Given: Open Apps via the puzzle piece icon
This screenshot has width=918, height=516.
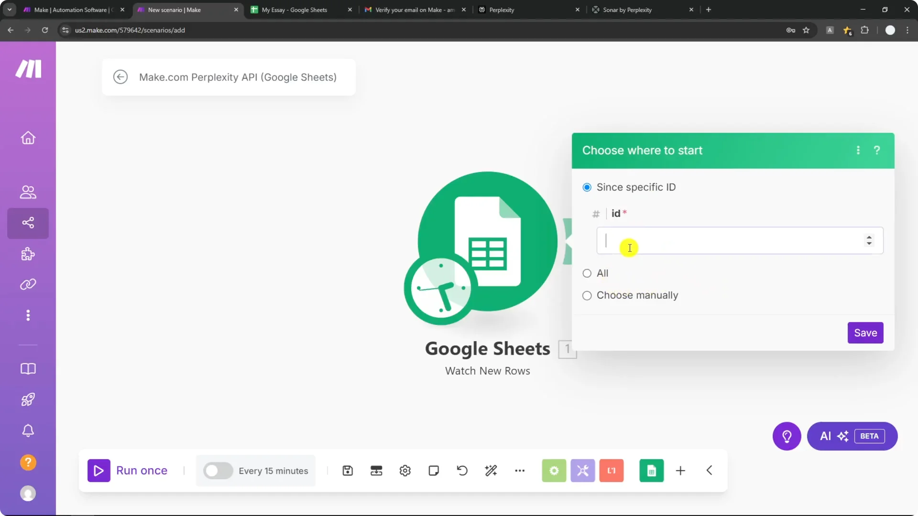Looking at the screenshot, I should tap(28, 254).
